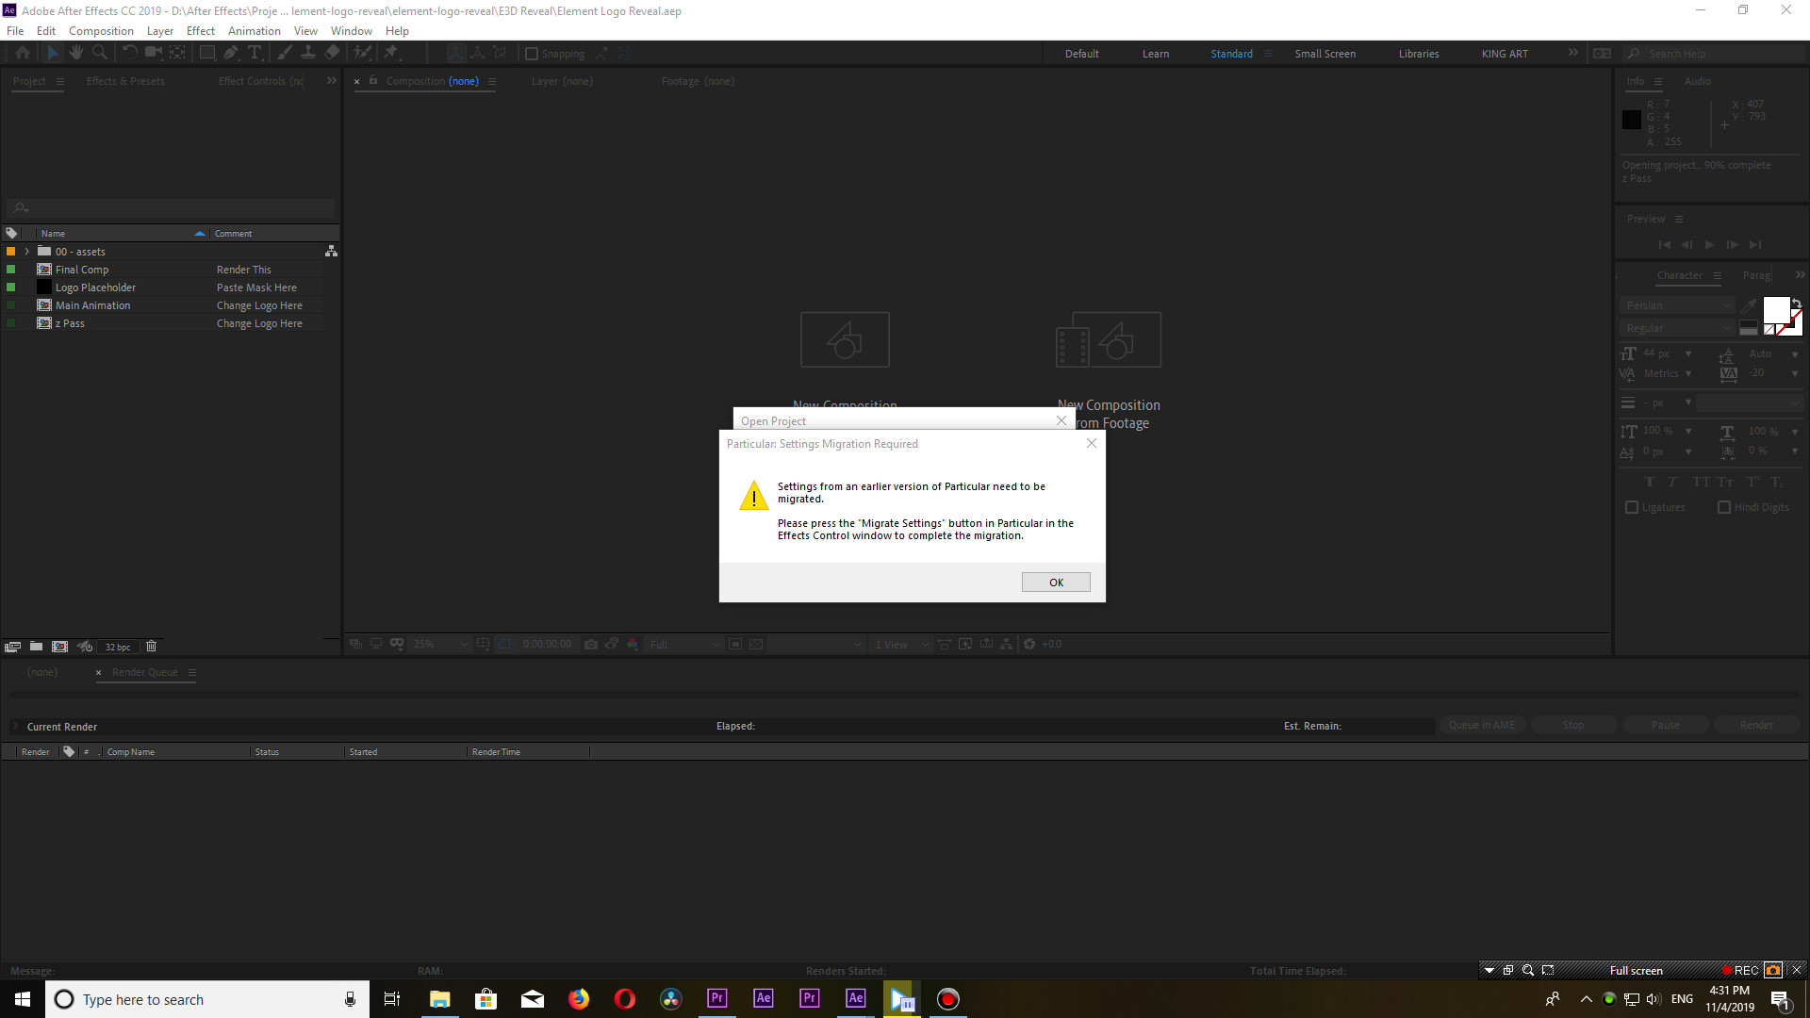The height and width of the screenshot is (1018, 1810).
Task: Expand the 00-assets folder
Action: pos(27,251)
